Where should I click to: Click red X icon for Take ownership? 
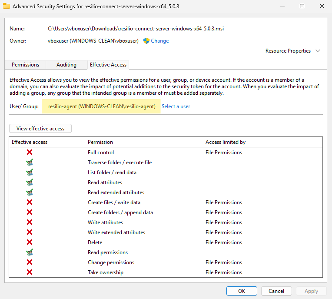pyautogui.click(x=30, y=272)
